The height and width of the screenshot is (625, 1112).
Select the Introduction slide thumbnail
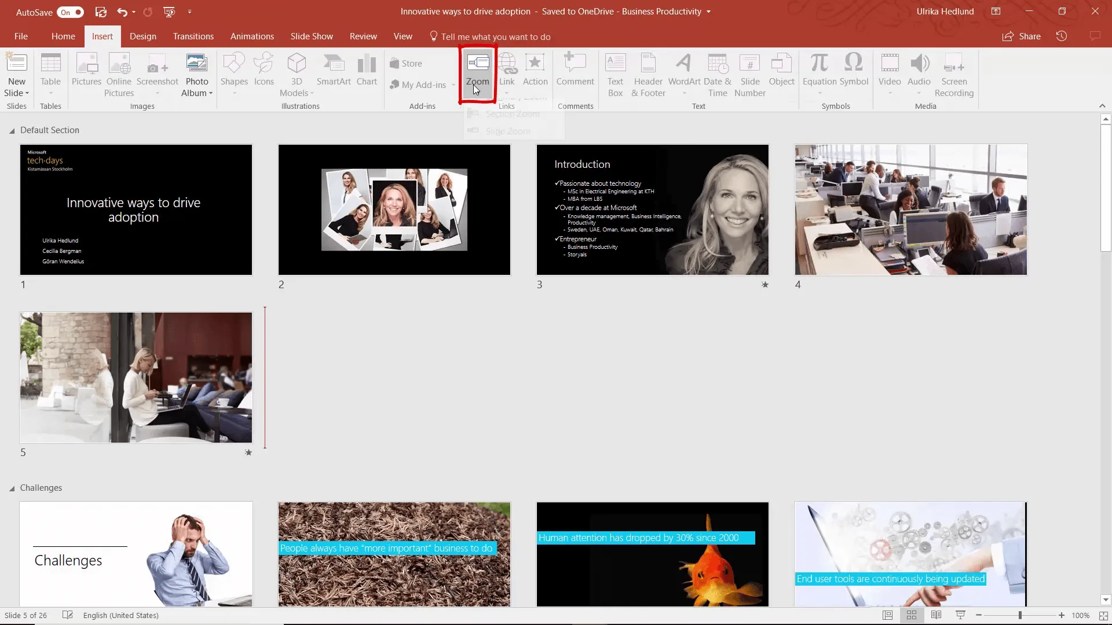click(653, 209)
